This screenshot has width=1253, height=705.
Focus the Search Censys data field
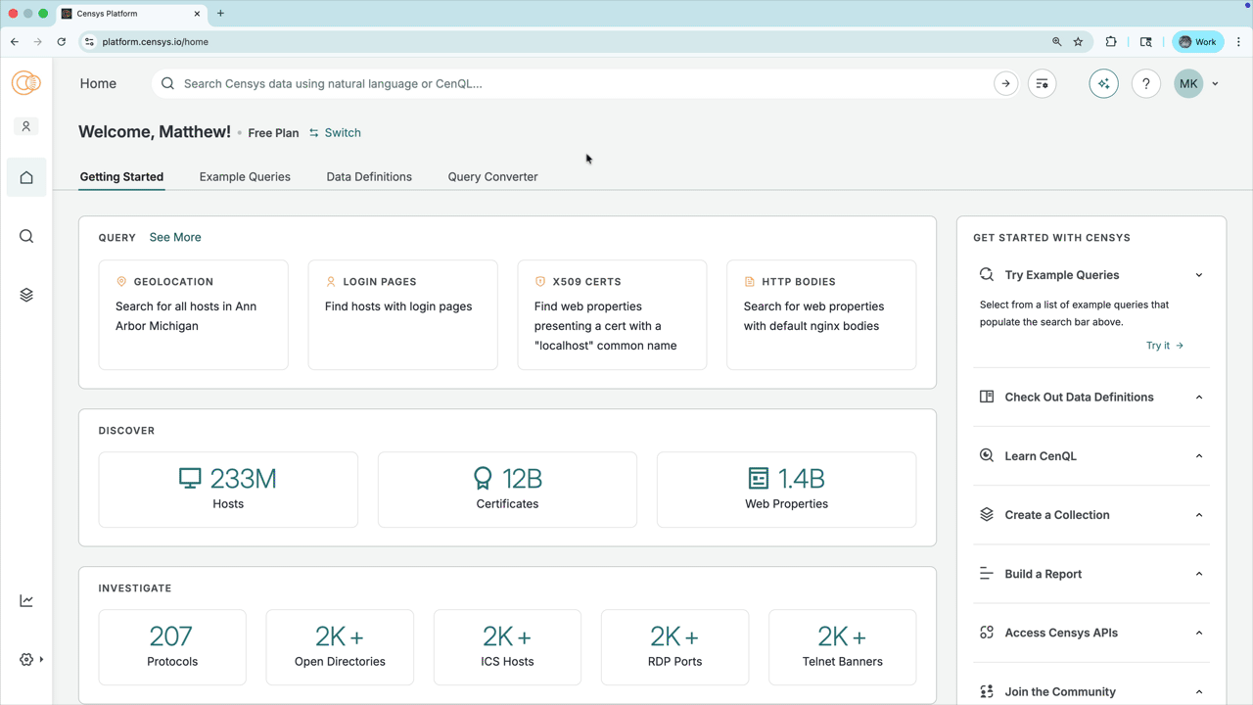coord(585,84)
